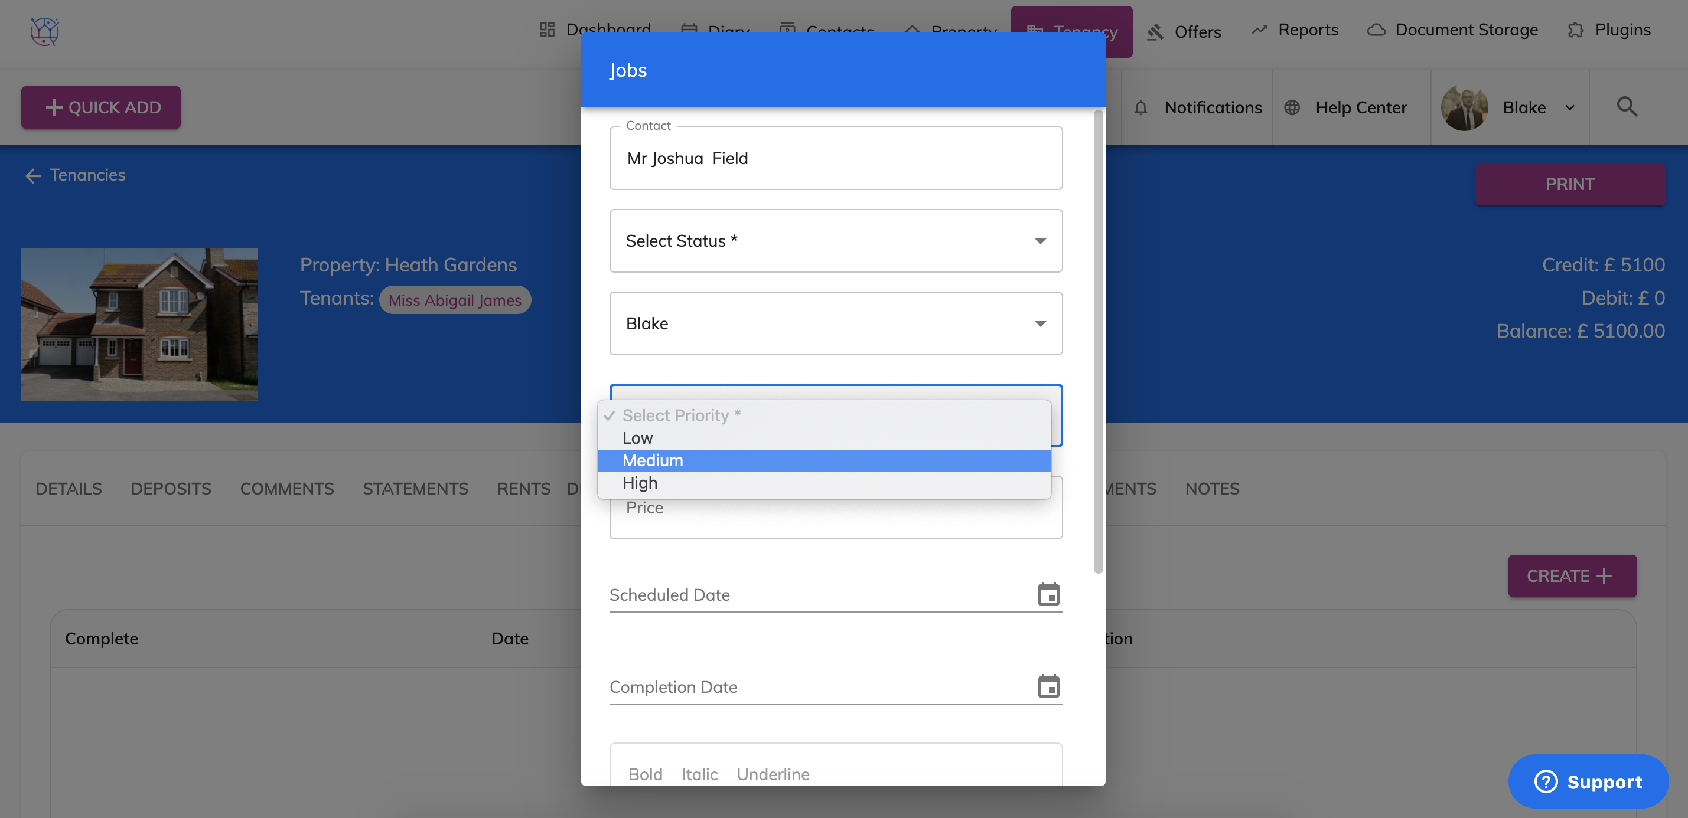
Task: Click the Support chat button
Action: coord(1588,781)
